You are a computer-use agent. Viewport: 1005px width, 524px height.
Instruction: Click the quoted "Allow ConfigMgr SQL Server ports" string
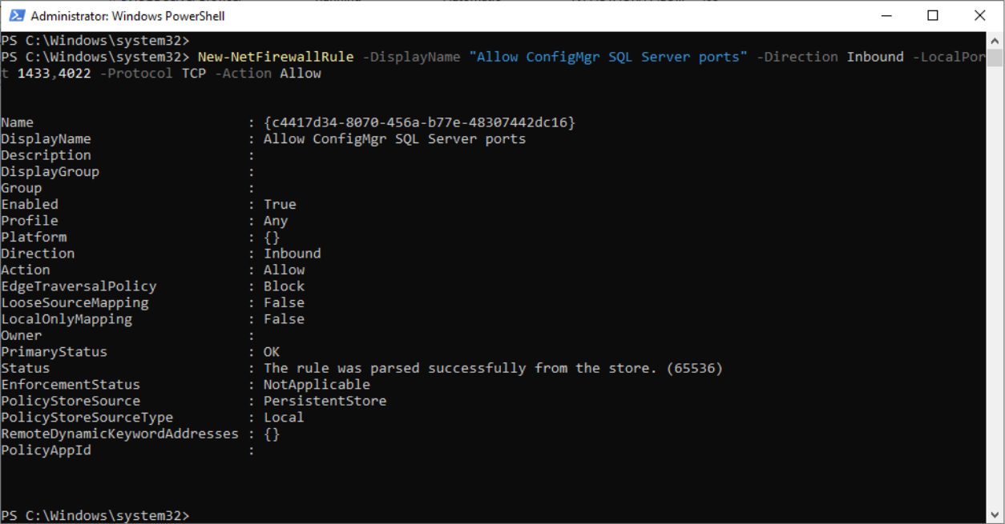coord(608,57)
